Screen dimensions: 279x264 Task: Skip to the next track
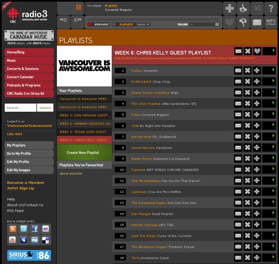click(x=78, y=22)
